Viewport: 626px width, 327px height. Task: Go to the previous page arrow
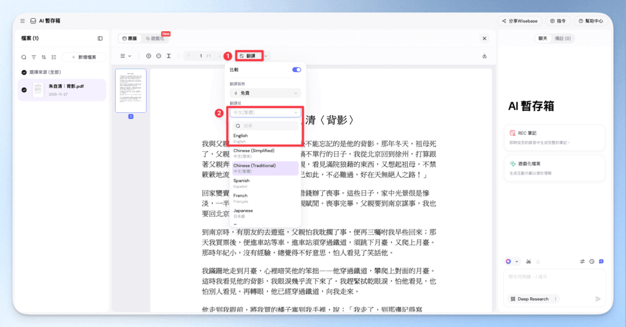click(188, 56)
